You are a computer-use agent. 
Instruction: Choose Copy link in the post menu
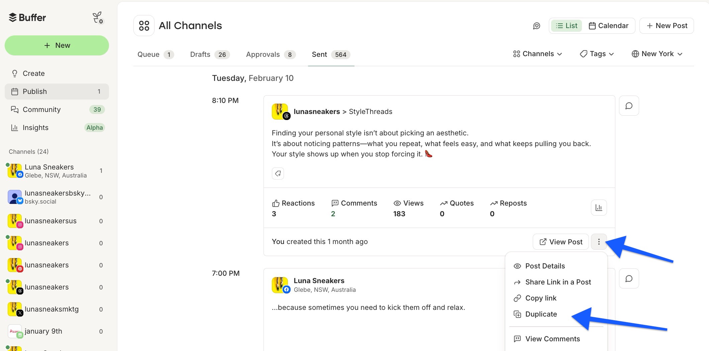[540, 298]
